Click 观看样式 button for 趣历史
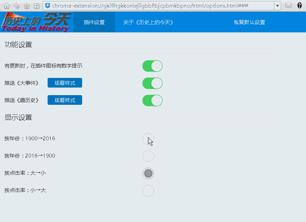The width and height of the screenshot is (306, 222). [65, 100]
